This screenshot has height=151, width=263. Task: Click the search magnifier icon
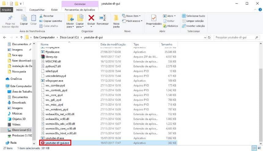tap(257, 37)
